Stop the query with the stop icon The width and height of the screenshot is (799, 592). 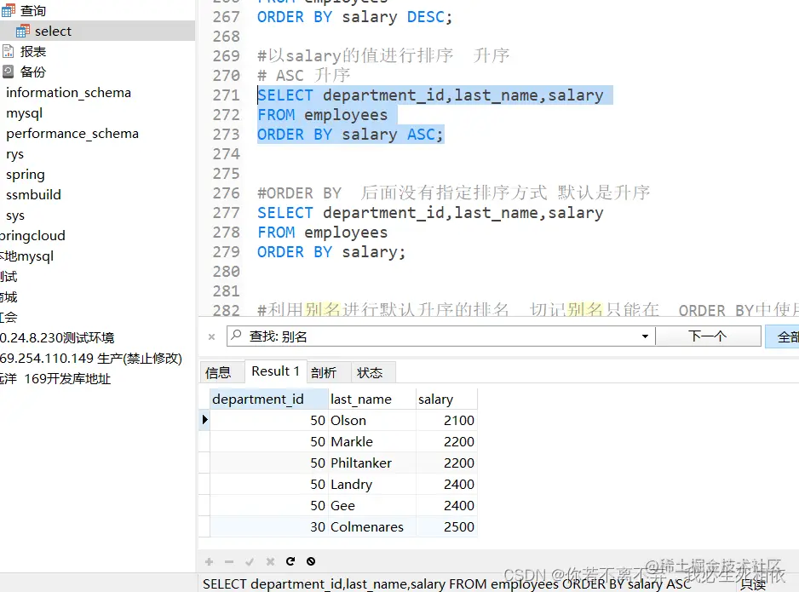pyautogui.click(x=311, y=561)
